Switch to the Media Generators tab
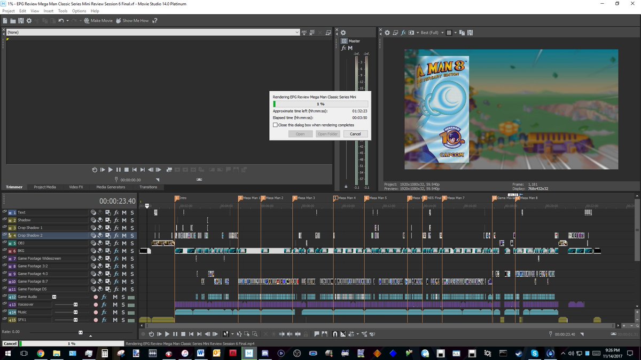The width and height of the screenshot is (641, 360). point(111,187)
